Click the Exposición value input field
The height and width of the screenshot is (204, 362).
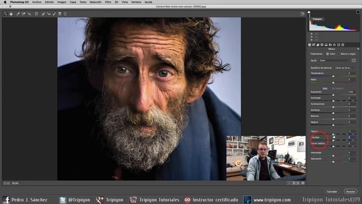coord(352,92)
